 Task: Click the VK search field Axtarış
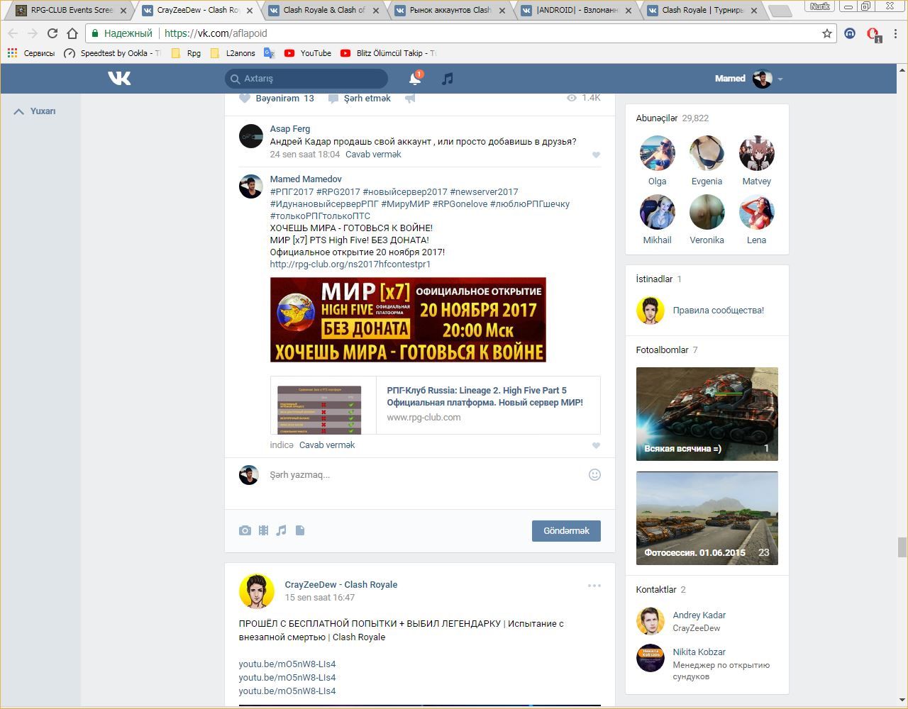(x=306, y=79)
